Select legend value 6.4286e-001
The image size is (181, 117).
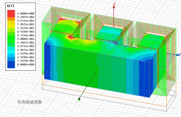26,31
